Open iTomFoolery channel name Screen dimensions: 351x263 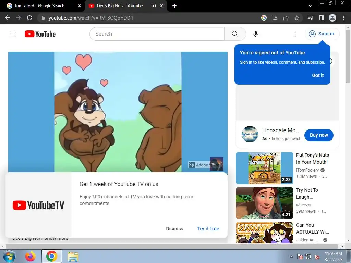point(307,170)
